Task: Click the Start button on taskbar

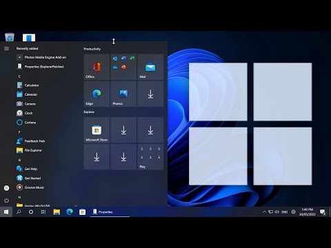Action: [x=6, y=212]
